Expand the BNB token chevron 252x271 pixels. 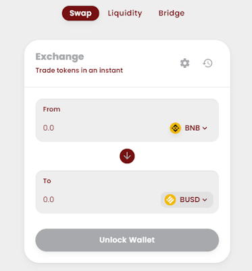(x=205, y=128)
